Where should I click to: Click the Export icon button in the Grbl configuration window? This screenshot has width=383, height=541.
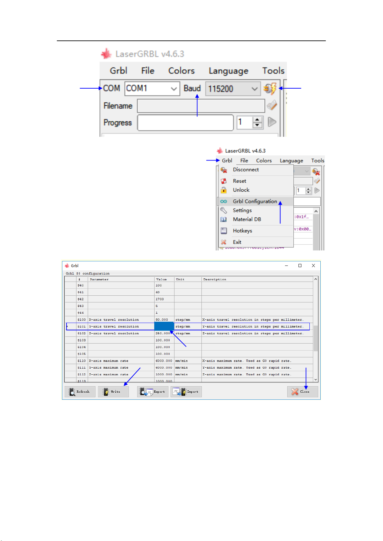pos(153,392)
